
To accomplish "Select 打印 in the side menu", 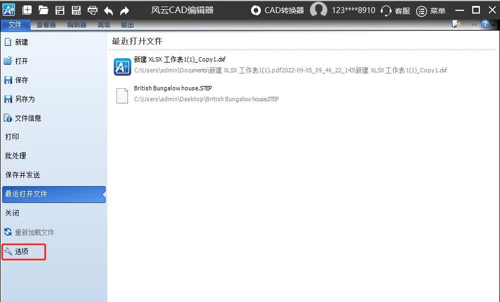I will (x=12, y=137).
